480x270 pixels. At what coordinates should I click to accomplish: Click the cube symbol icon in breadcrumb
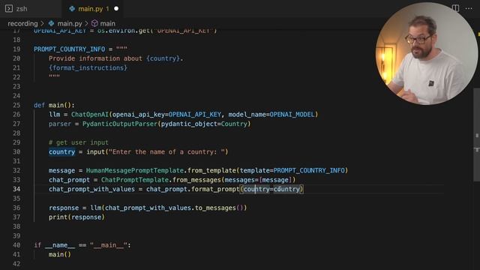coord(94,23)
